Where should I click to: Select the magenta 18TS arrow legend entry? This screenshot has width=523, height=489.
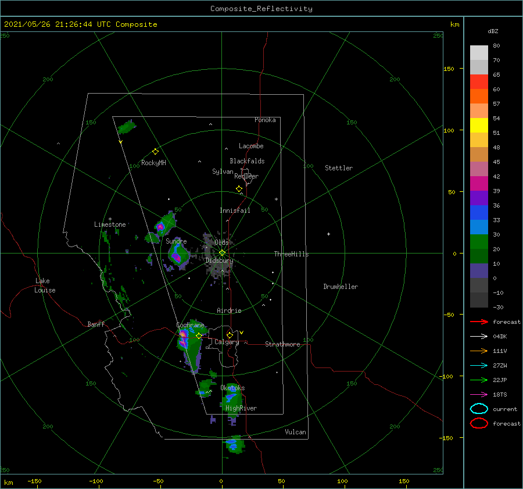coord(479,395)
